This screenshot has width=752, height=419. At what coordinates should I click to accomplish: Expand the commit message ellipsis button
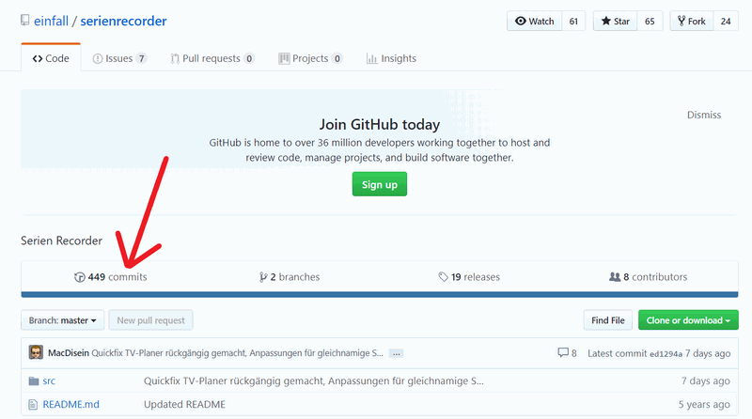(396, 353)
